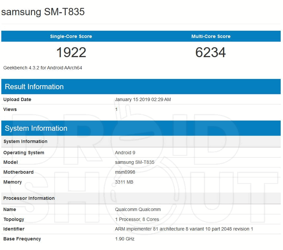Screen dimensions: 283x250
Task: Click the '1 Processor, 8 Cores' value
Action: (137, 219)
